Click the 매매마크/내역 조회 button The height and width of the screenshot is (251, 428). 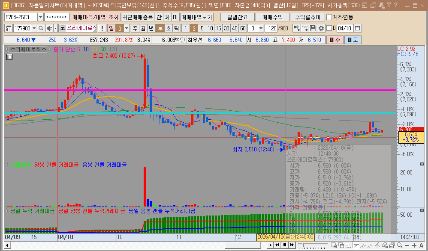(95, 17)
